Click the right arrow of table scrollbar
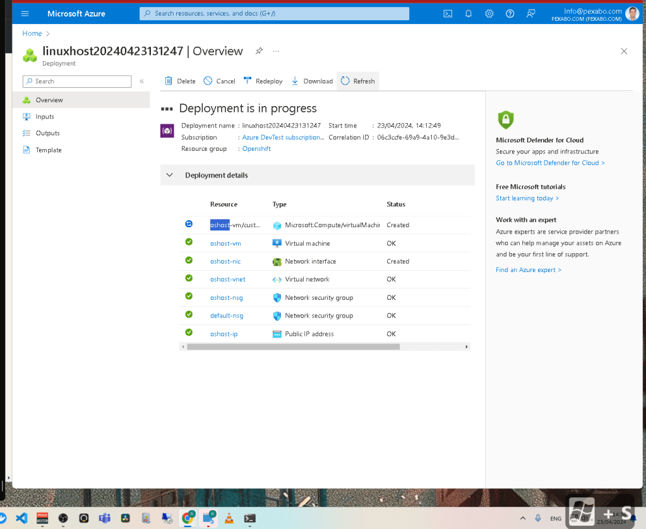Screen dimensions: 646x529 tap(467, 347)
